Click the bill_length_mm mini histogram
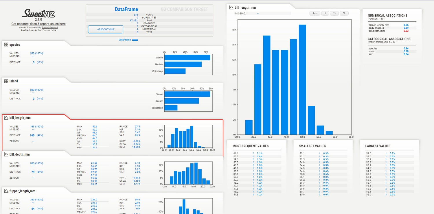The height and width of the screenshot is (214, 434). pyautogui.click(x=188, y=136)
